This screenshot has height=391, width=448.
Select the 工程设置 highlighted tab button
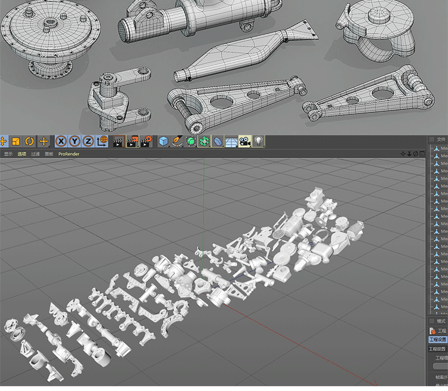(x=438, y=340)
